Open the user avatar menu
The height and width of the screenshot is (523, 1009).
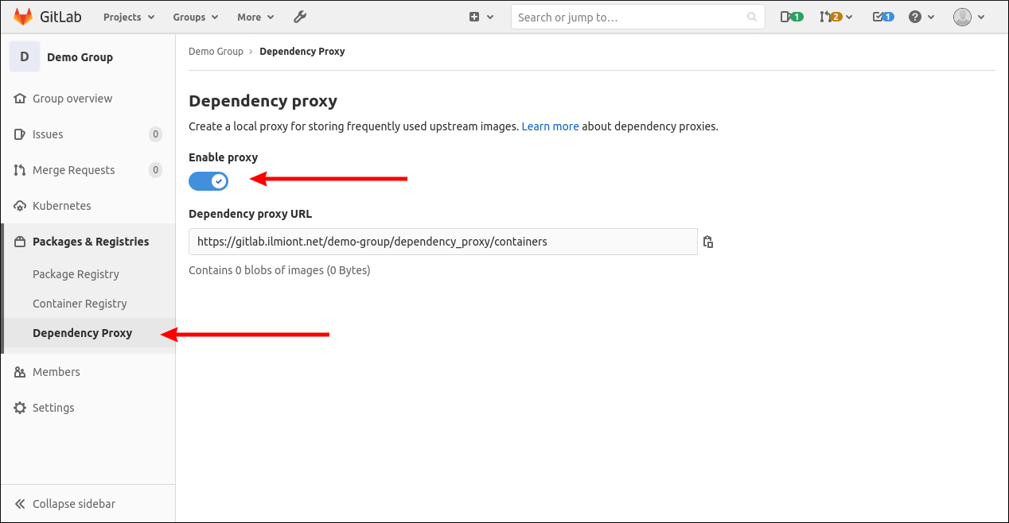click(968, 17)
